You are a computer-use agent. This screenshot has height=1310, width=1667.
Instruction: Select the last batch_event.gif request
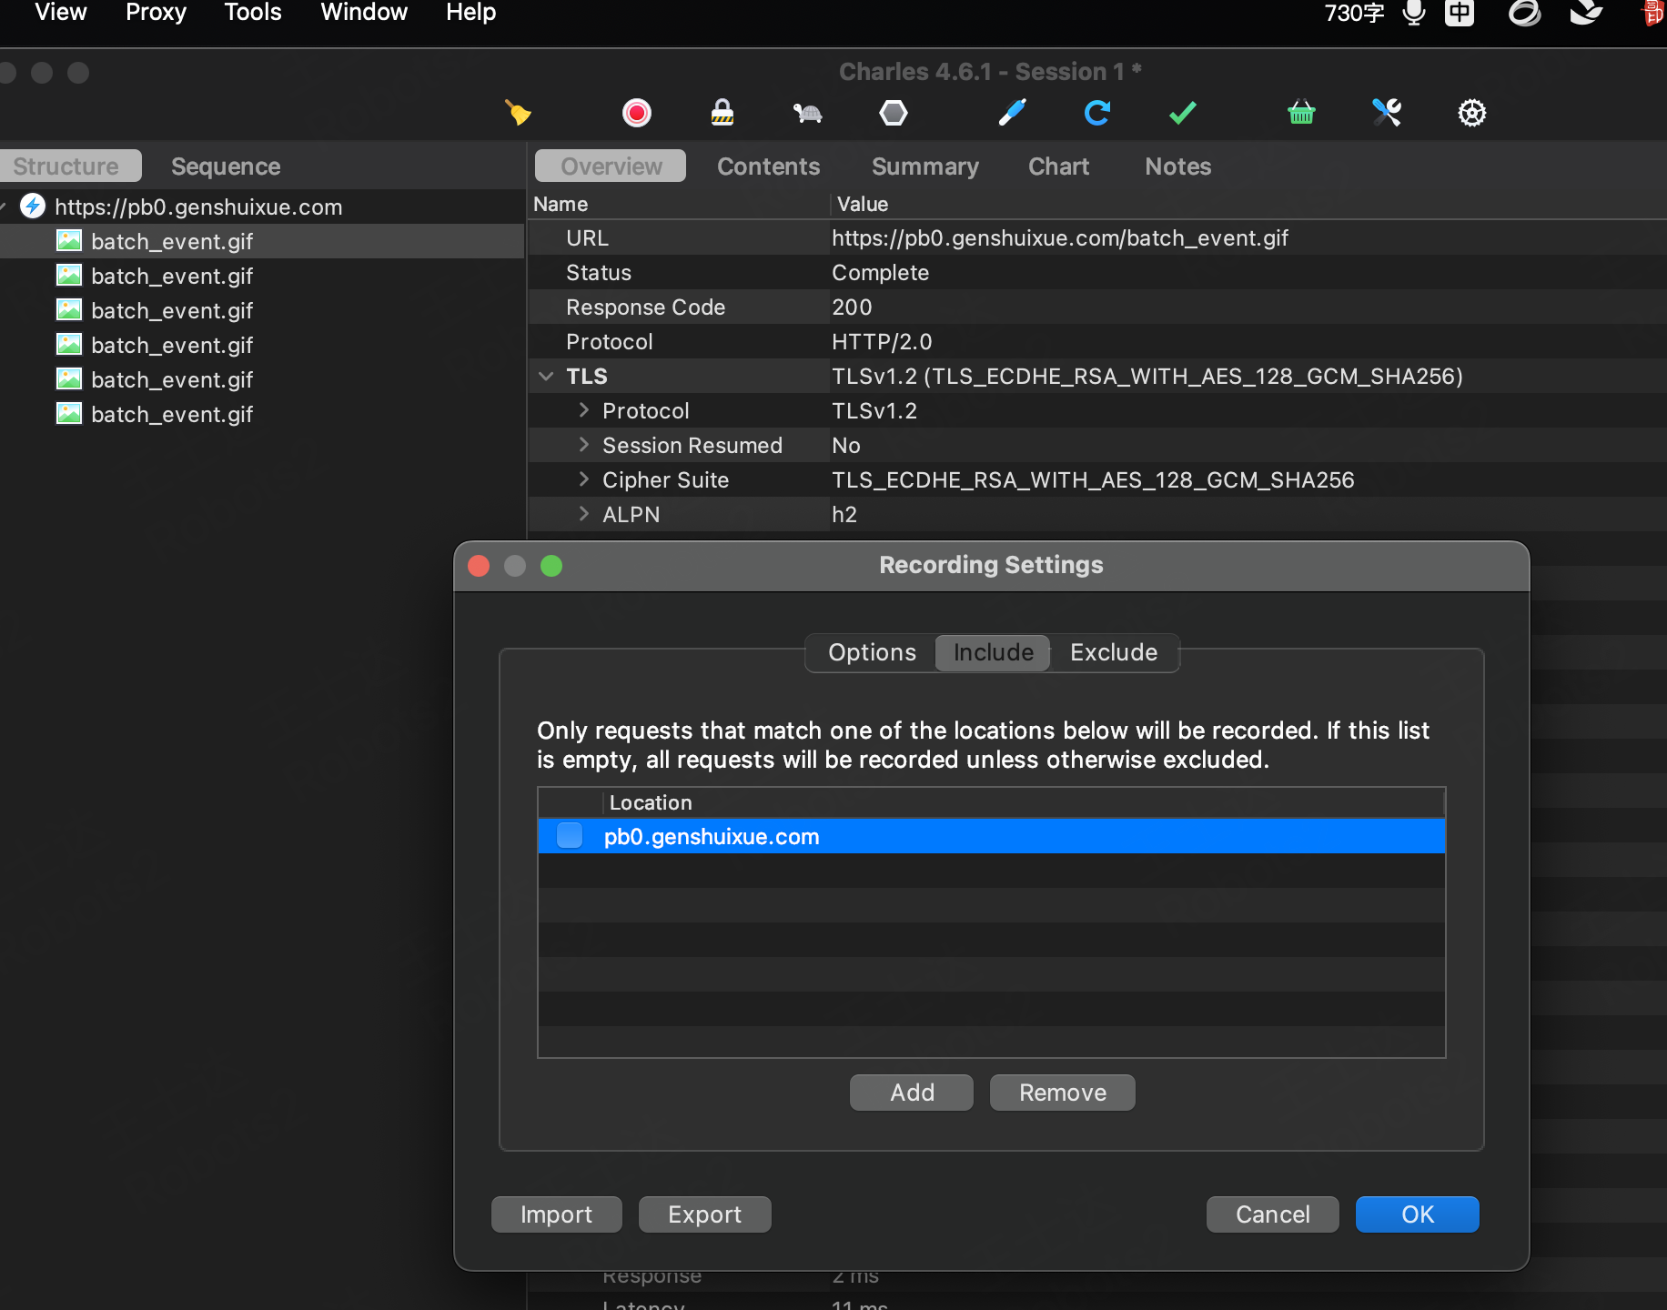(x=262, y=414)
